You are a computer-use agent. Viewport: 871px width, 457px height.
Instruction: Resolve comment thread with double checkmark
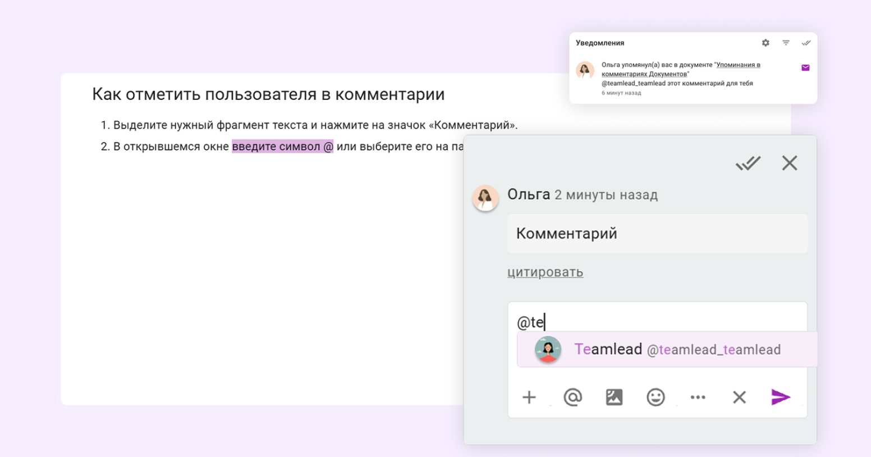pos(748,163)
